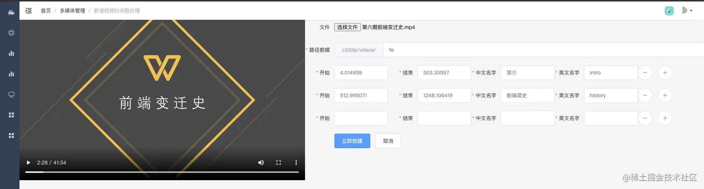Focus the empty 英文名字 field in last row
704x189 pixels.
[611, 118]
